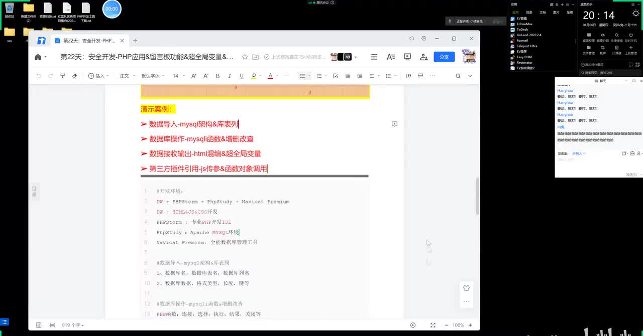Launch Foxmail from app list

click(519, 40)
